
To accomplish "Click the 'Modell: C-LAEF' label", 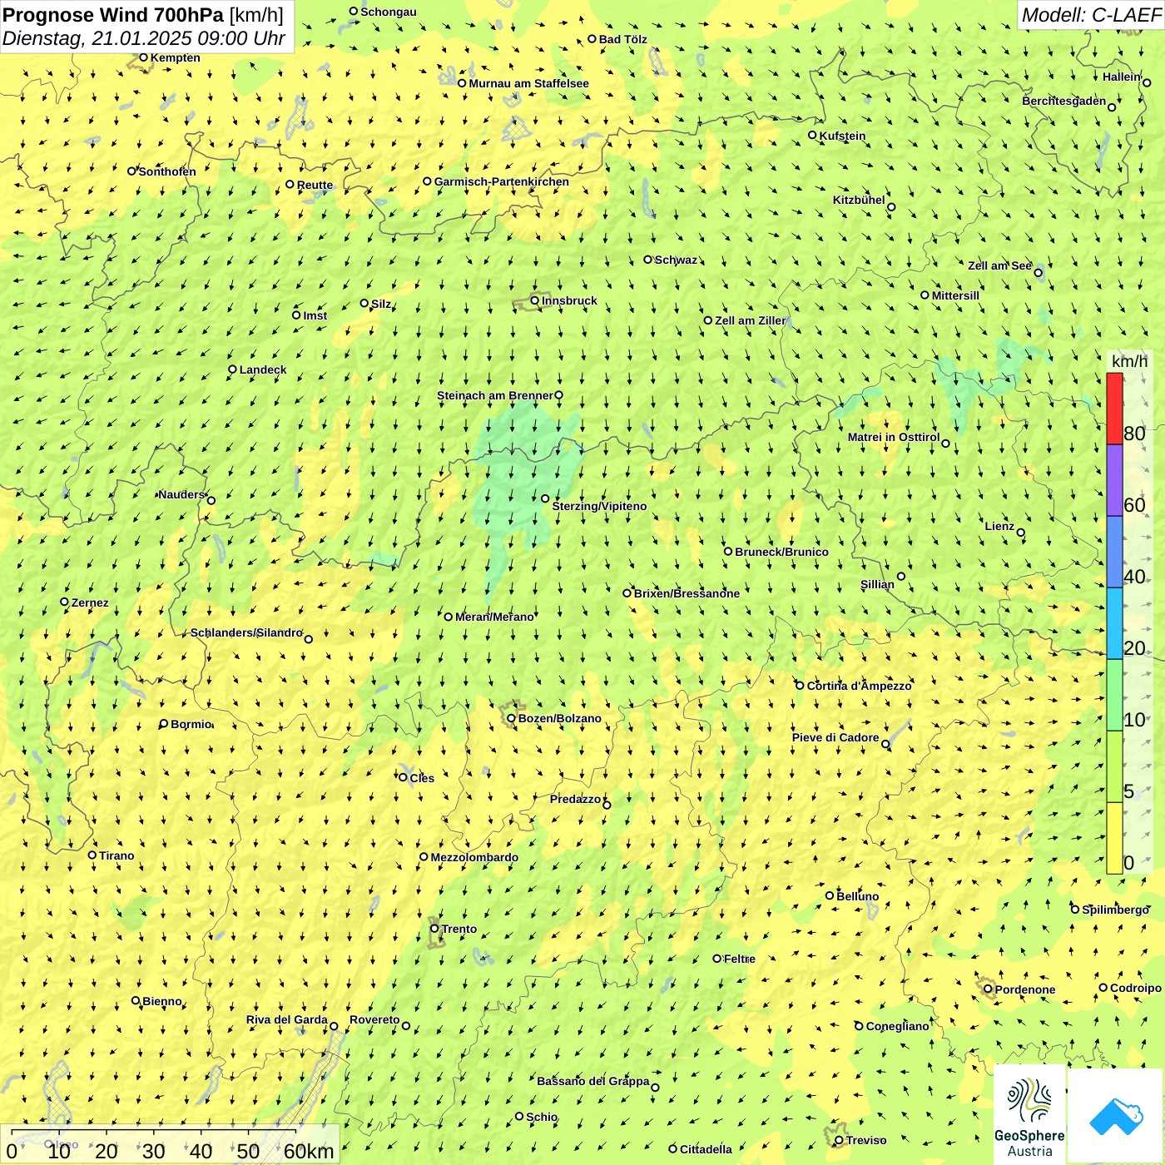I will point(1091,14).
